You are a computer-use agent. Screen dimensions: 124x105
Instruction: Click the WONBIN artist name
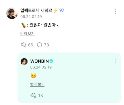coord(40,61)
